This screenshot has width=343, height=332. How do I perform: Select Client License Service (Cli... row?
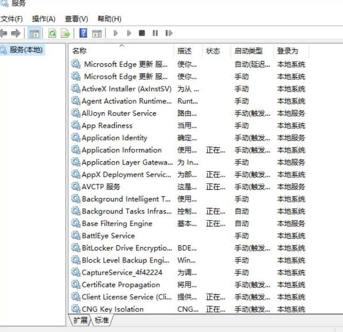pyautogui.click(x=189, y=297)
